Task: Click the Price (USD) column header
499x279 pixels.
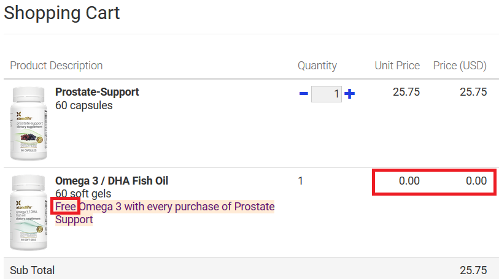Action: pos(460,66)
